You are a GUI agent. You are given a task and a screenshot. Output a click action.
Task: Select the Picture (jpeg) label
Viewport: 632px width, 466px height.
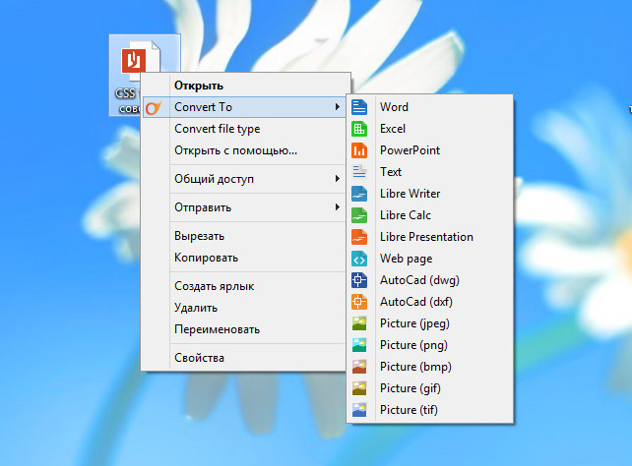coord(414,323)
